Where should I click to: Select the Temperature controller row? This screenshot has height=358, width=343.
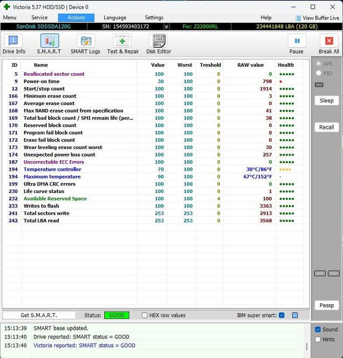click(x=156, y=169)
